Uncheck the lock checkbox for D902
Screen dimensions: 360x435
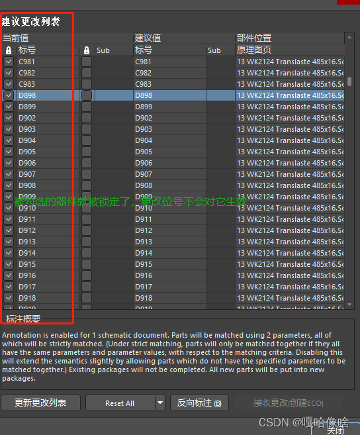tap(9, 118)
